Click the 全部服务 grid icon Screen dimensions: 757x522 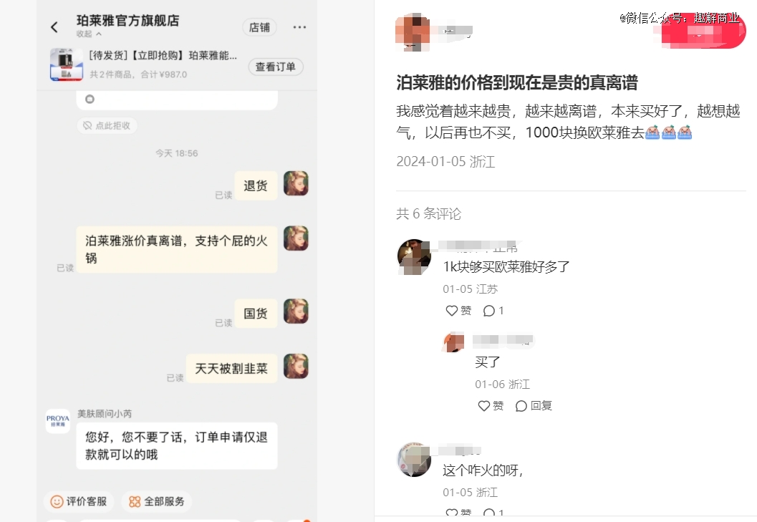click(135, 502)
